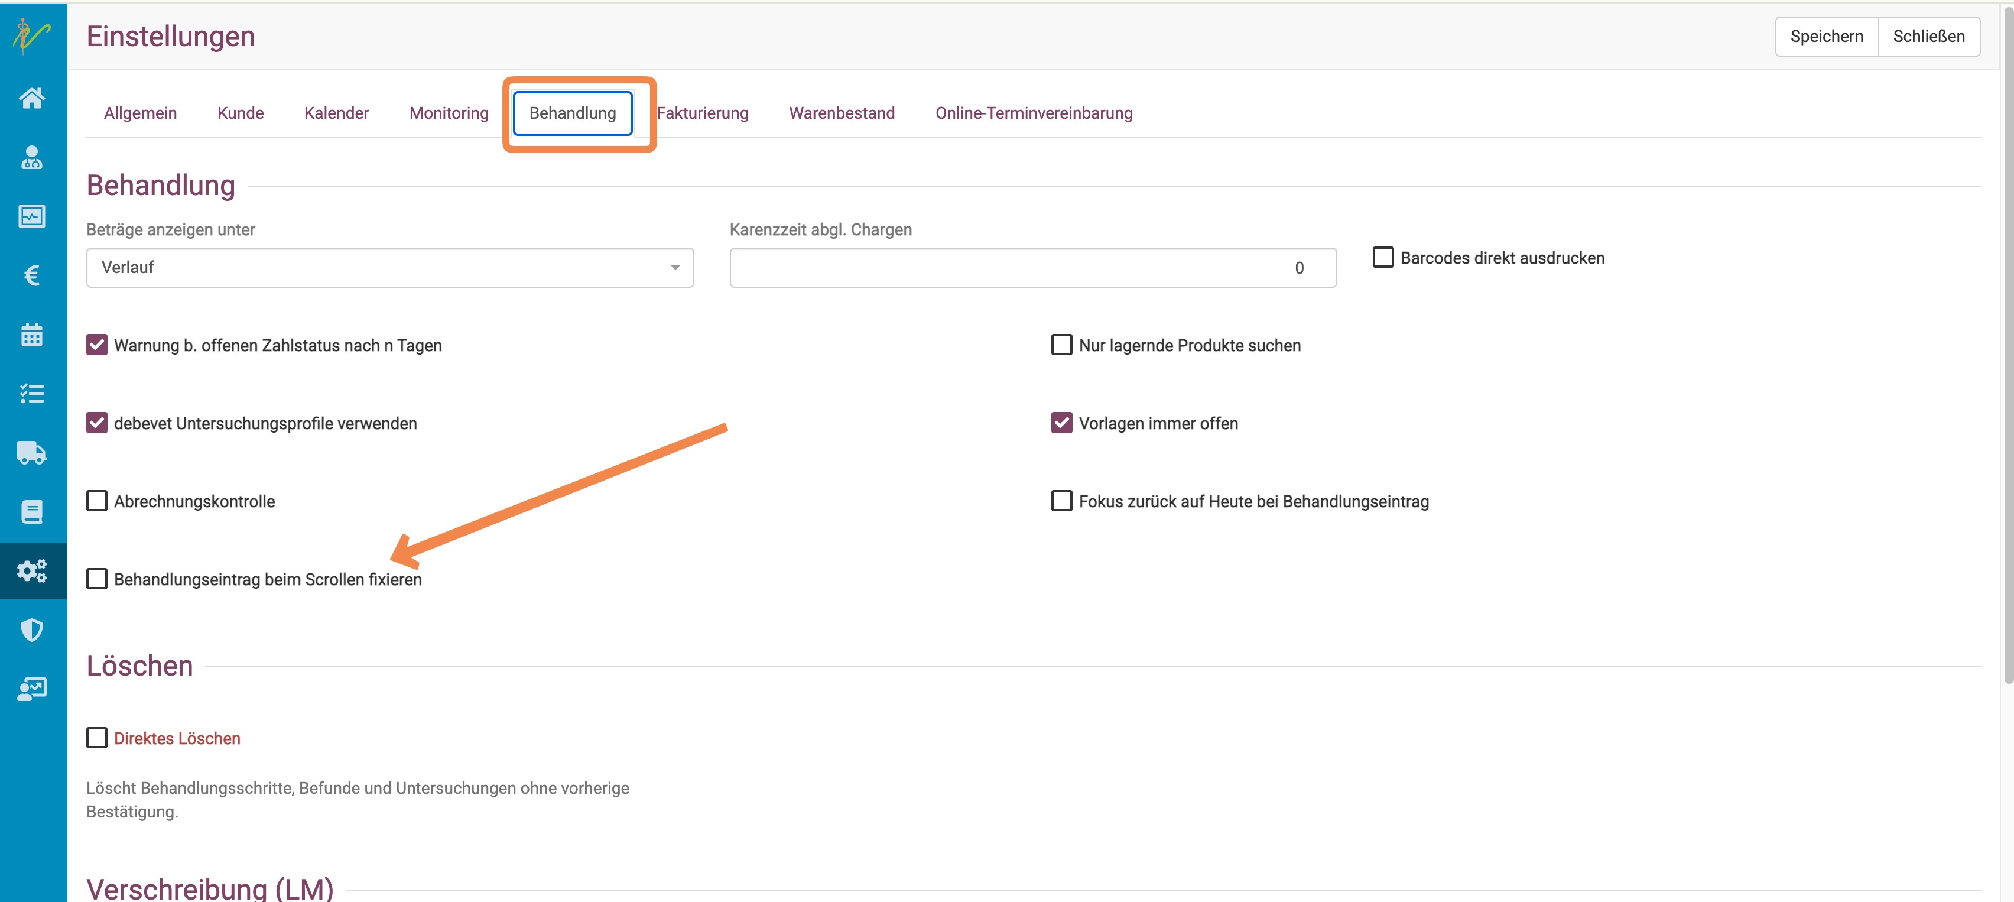Click the Karenzzeit abgl. Chargen field
Viewport: 2014px width, 902px height.
pyautogui.click(x=1033, y=268)
